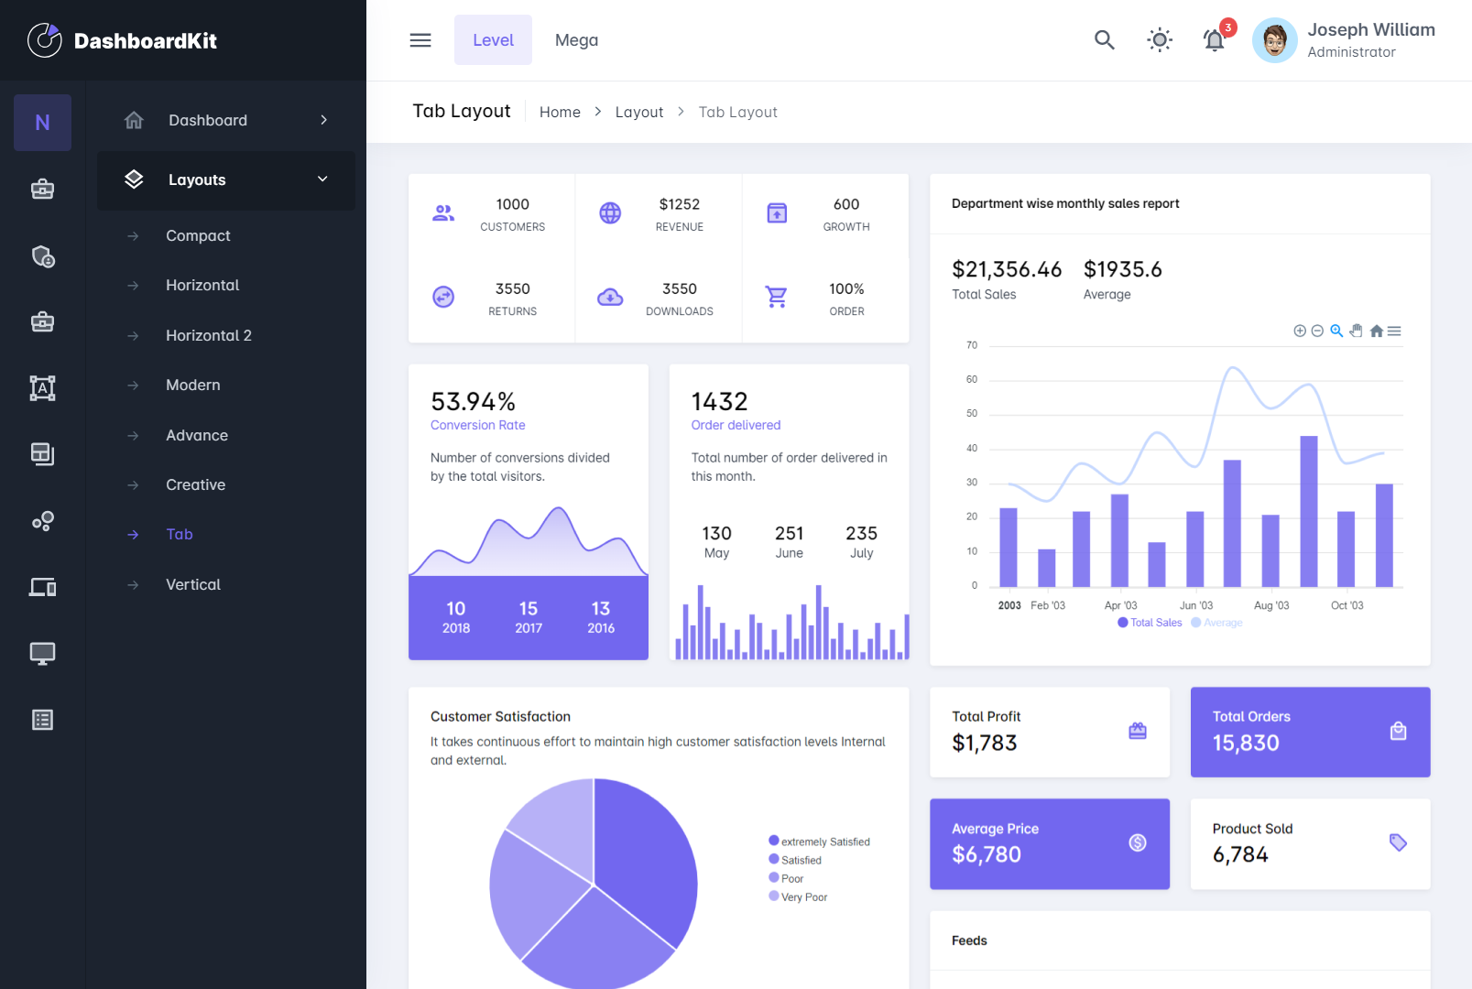This screenshot has height=989, width=1472.
Task: Open the Level menu in top bar
Action: pos(493,40)
